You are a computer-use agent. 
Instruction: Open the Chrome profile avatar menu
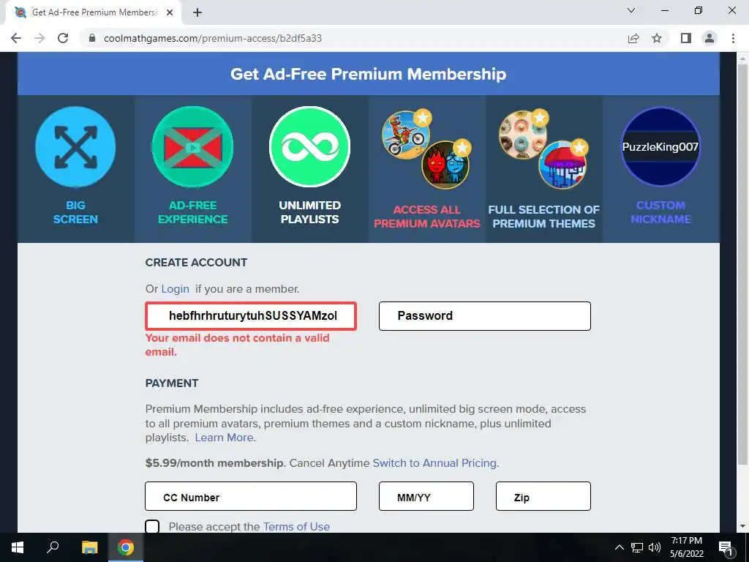710,38
